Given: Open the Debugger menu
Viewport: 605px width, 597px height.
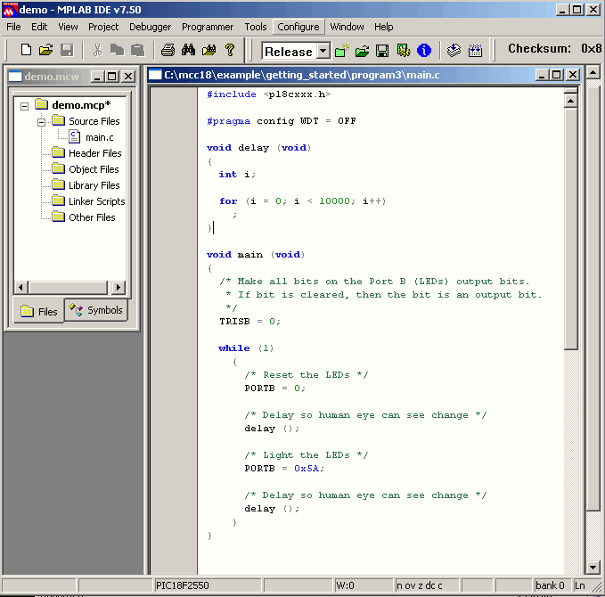Looking at the screenshot, I should (x=150, y=27).
